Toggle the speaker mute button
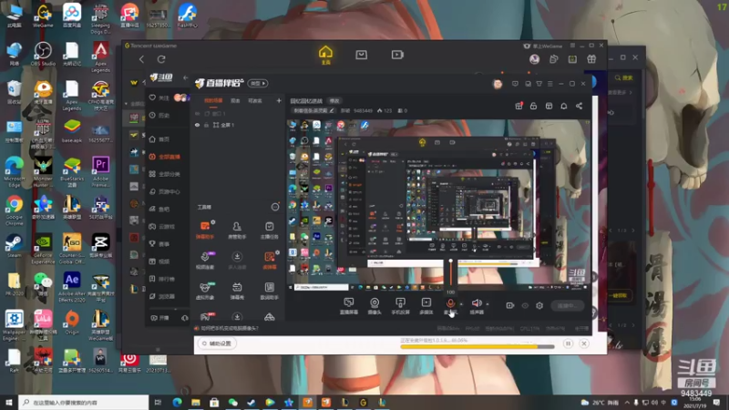This screenshot has width=729, height=410. pyautogui.click(x=477, y=303)
